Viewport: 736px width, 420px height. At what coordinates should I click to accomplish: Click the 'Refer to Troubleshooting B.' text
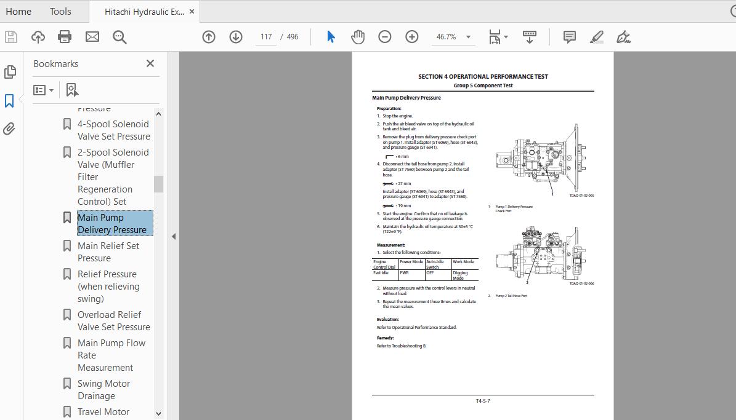402,346
